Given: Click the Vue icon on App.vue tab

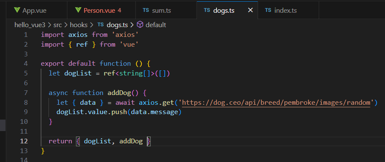Looking at the screenshot, I should click(x=17, y=10).
